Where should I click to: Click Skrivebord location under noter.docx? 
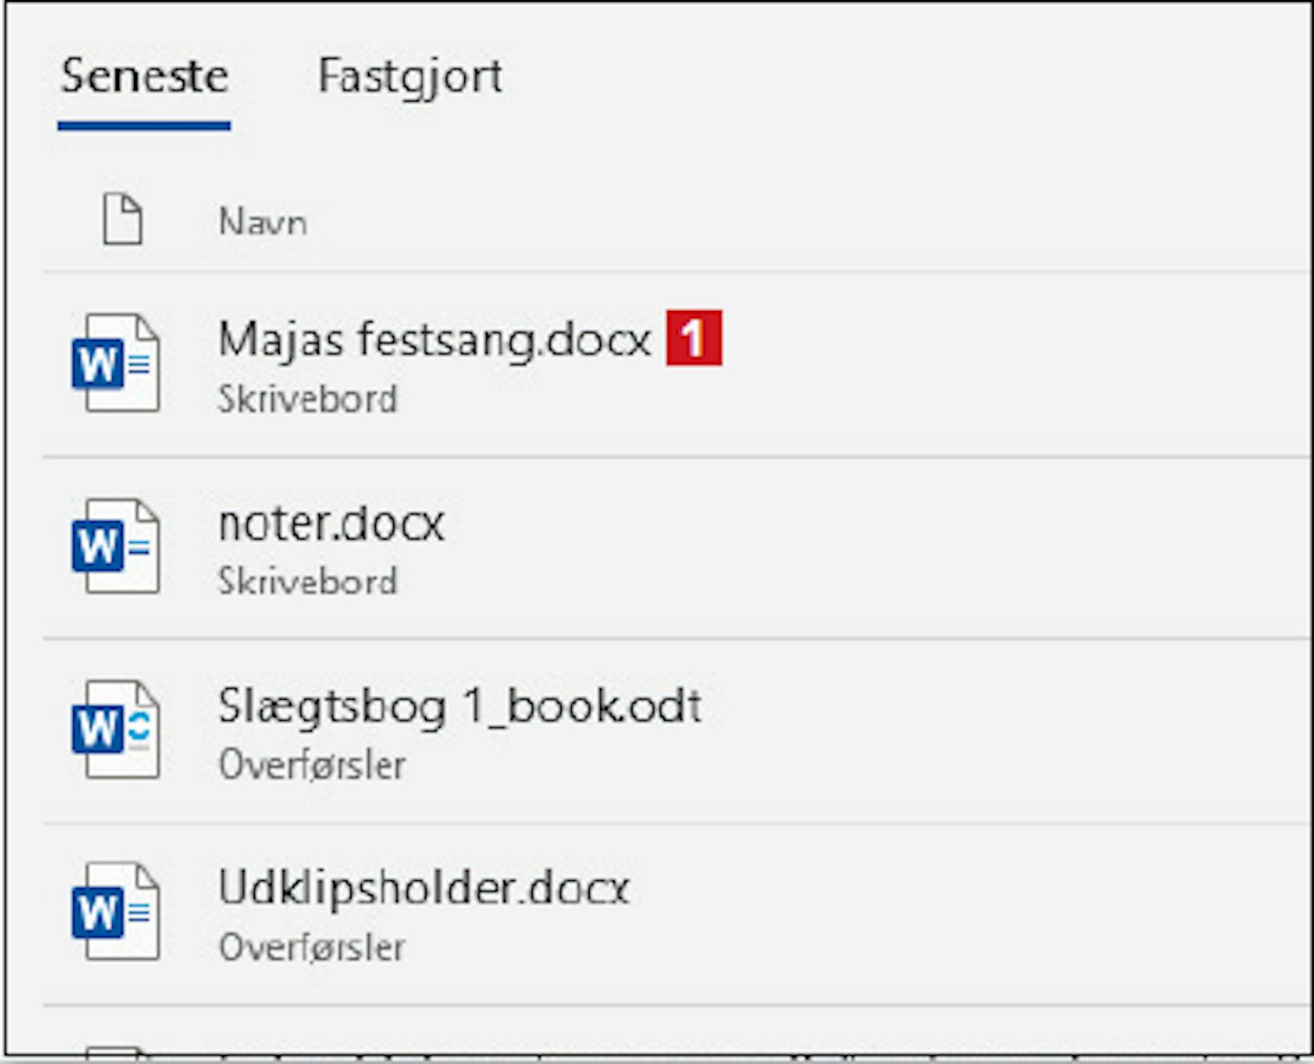(307, 581)
